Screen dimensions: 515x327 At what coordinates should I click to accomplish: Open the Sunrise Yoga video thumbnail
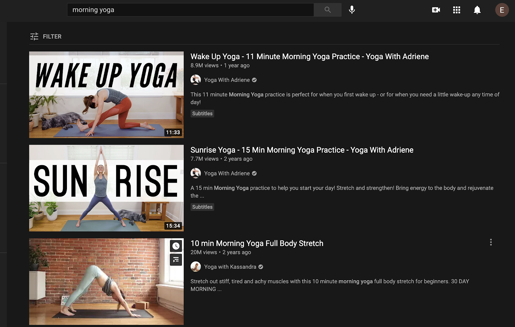(107, 188)
